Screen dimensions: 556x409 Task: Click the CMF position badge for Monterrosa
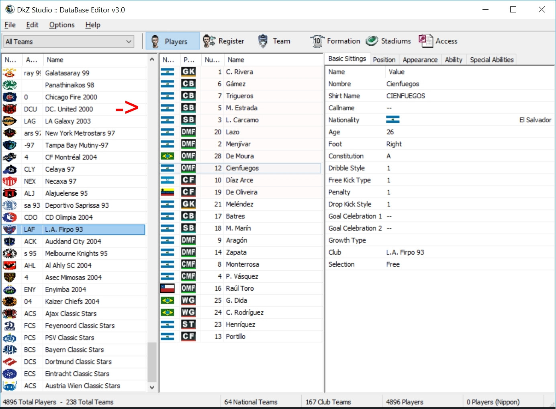(188, 264)
